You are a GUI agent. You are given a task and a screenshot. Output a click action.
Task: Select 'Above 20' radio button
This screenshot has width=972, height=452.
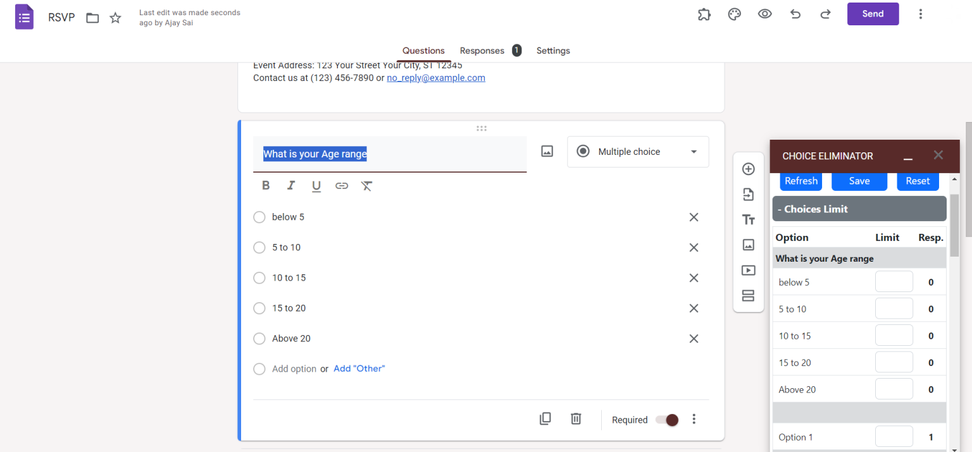tap(259, 338)
